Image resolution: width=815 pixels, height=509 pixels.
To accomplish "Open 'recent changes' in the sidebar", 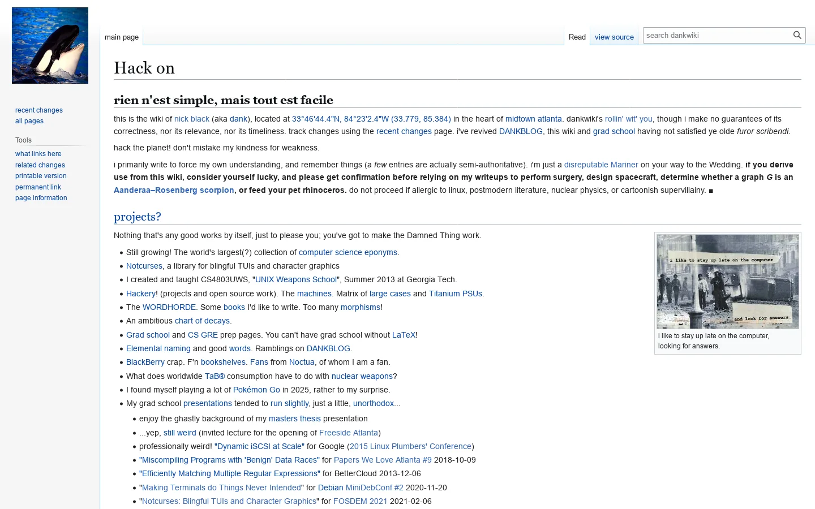I will click(x=39, y=110).
